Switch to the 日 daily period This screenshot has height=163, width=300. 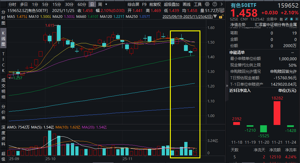coord(92,4)
